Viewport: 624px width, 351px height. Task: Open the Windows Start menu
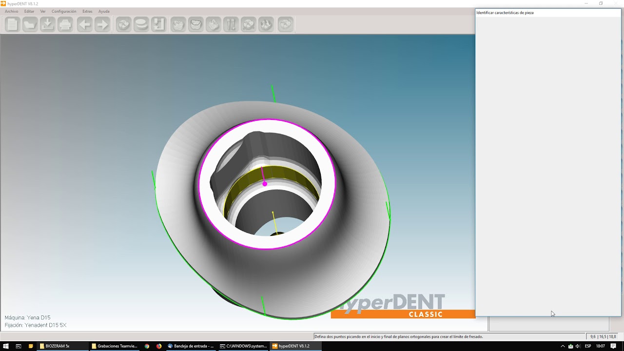tap(5, 346)
